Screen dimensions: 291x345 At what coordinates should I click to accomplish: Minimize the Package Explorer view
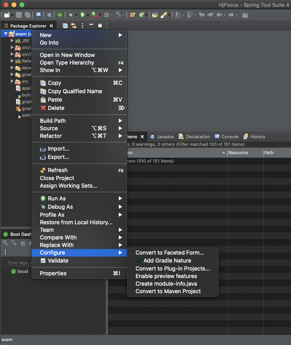pyautogui.click(x=91, y=25)
